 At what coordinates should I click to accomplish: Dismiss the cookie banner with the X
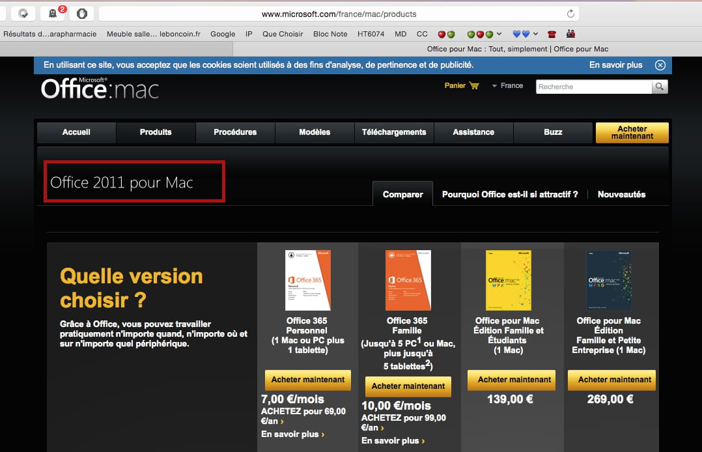coord(660,65)
